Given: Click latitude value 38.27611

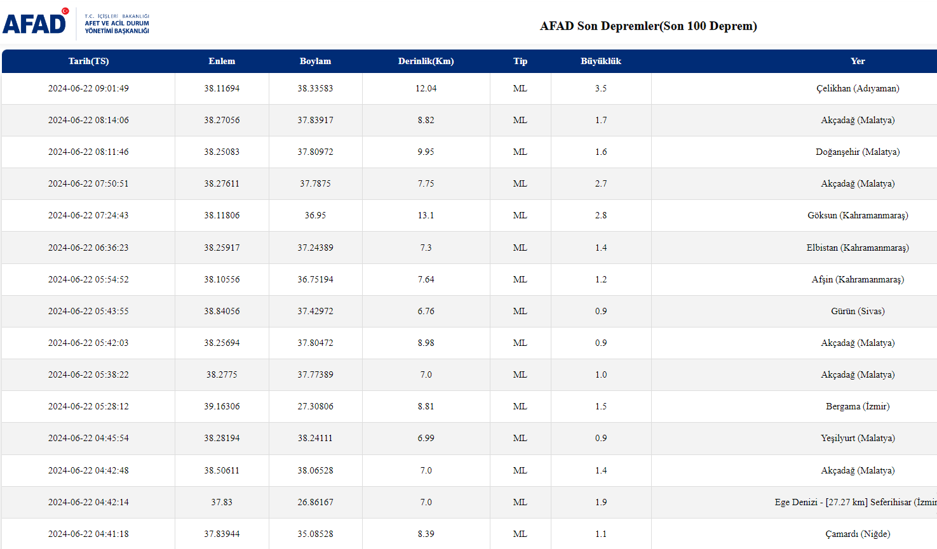Looking at the screenshot, I should click(x=222, y=183).
